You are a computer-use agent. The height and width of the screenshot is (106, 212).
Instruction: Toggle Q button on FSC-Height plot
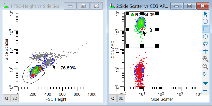tap(7, 99)
